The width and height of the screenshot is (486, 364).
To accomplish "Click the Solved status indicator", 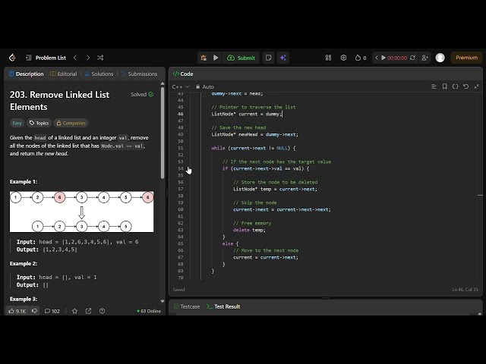I will (142, 94).
